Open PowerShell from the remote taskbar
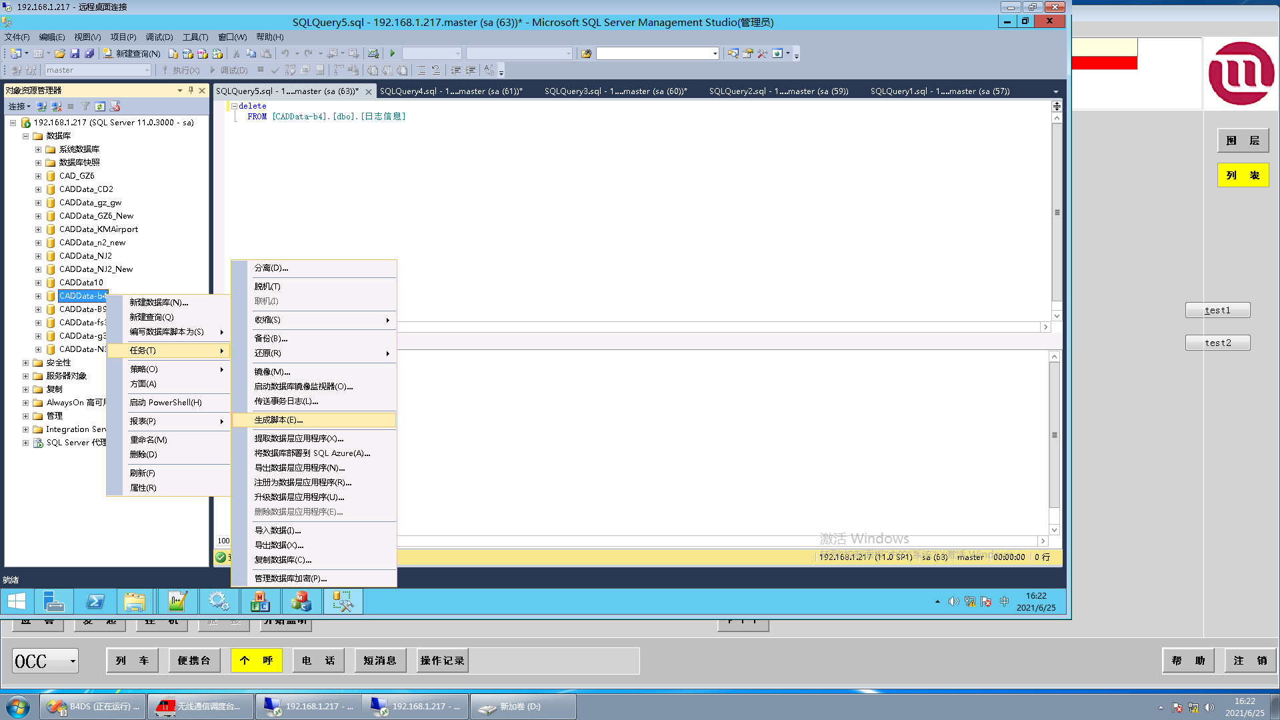 [x=95, y=602]
